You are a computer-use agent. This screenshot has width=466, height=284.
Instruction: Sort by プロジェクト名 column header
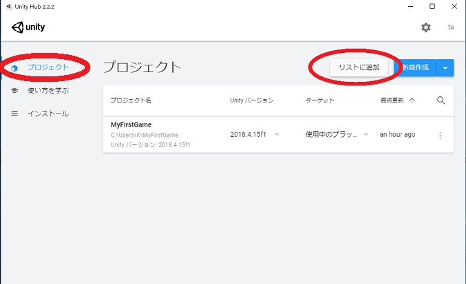pyautogui.click(x=131, y=100)
